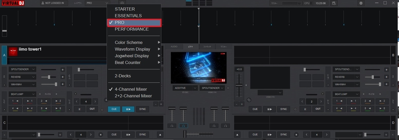Adjust deck A WAHWAH effect slider

[x=49, y=84]
